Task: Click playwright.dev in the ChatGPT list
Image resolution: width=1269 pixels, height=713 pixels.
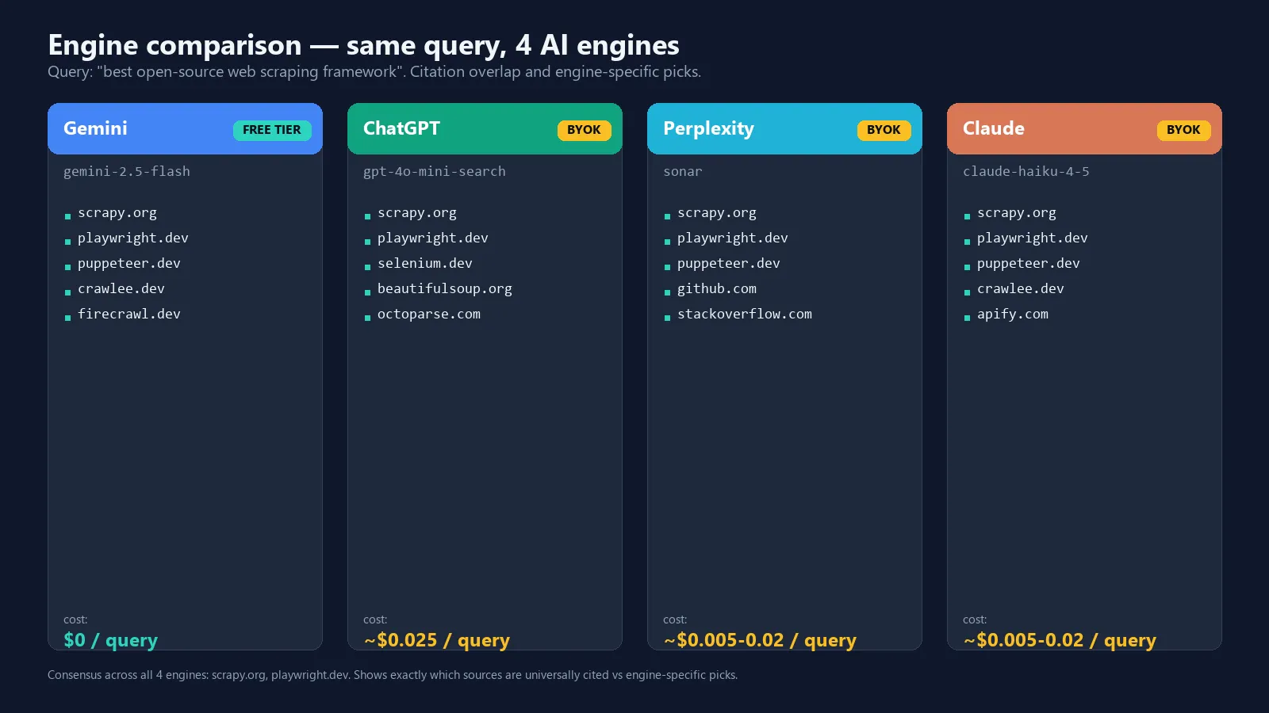Action: [433, 238]
